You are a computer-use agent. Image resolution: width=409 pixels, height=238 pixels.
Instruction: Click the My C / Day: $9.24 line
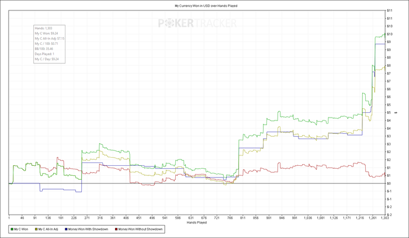coord(47,59)
